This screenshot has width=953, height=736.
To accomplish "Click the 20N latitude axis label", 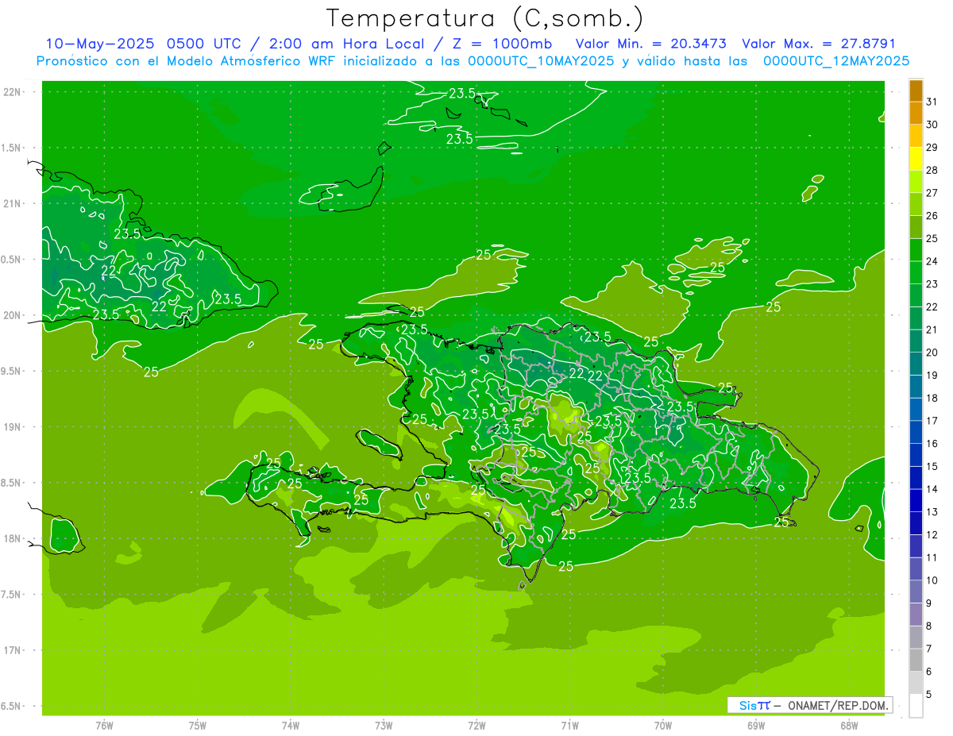I will click(14, 315).
